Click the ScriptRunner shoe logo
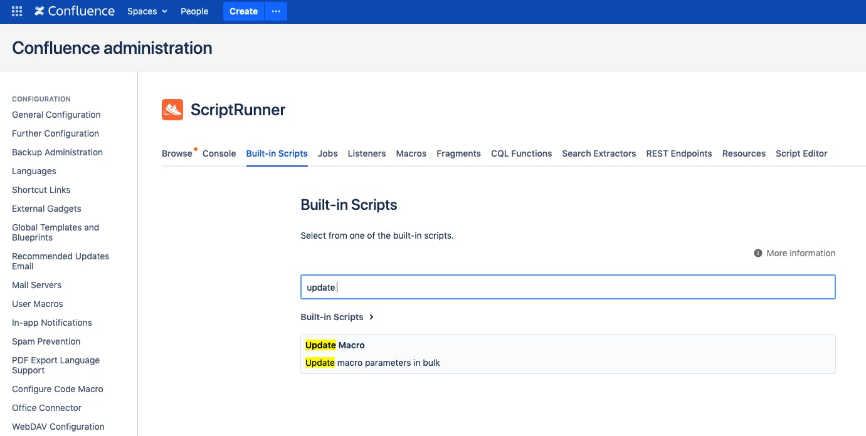 click(x=172, y=110)
